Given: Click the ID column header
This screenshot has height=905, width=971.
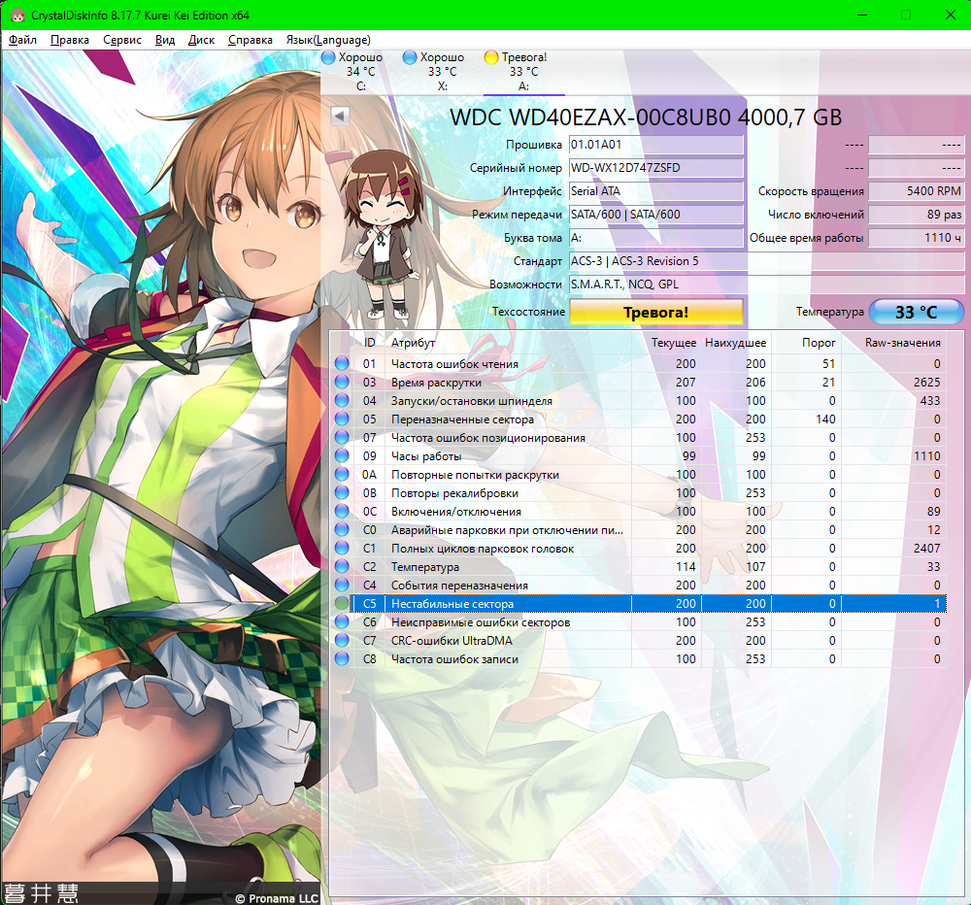Looking at the screenshot, I should 370,343.
